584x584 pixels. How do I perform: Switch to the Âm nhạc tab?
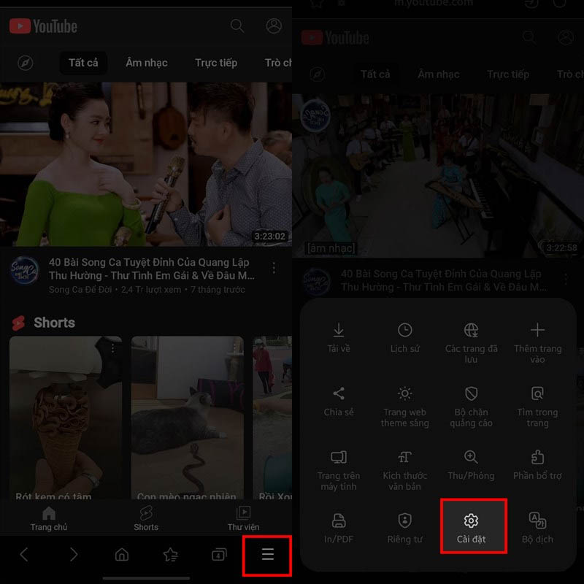point(145,64)
